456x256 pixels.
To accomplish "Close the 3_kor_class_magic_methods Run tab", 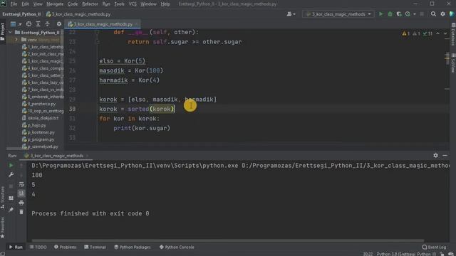I will (x=87, y=156).
